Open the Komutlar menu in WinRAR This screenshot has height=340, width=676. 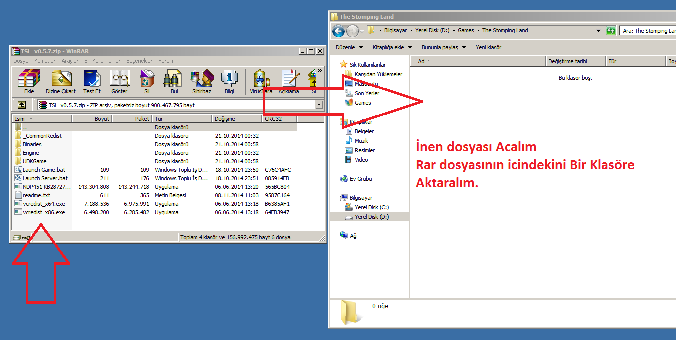tap(45, 61)
